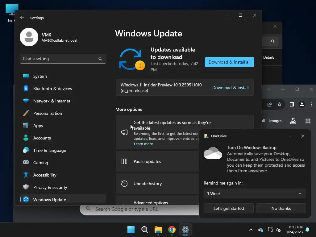Expand the 1 Week reminder dropdown
The height and width of the screenshot is (237, 316).
point(255,193)
